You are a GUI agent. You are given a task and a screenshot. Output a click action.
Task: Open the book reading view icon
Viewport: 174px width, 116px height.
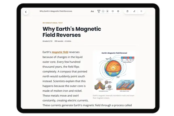click(113, 11)
